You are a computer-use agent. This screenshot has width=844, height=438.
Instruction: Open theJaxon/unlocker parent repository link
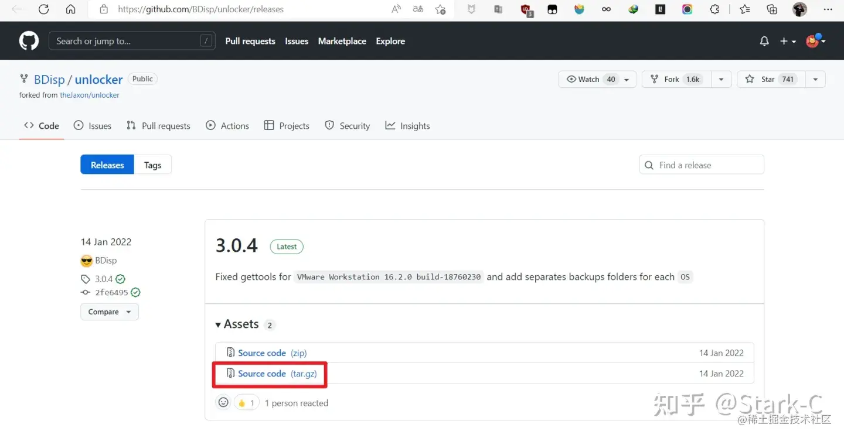(x=90, y=95)
